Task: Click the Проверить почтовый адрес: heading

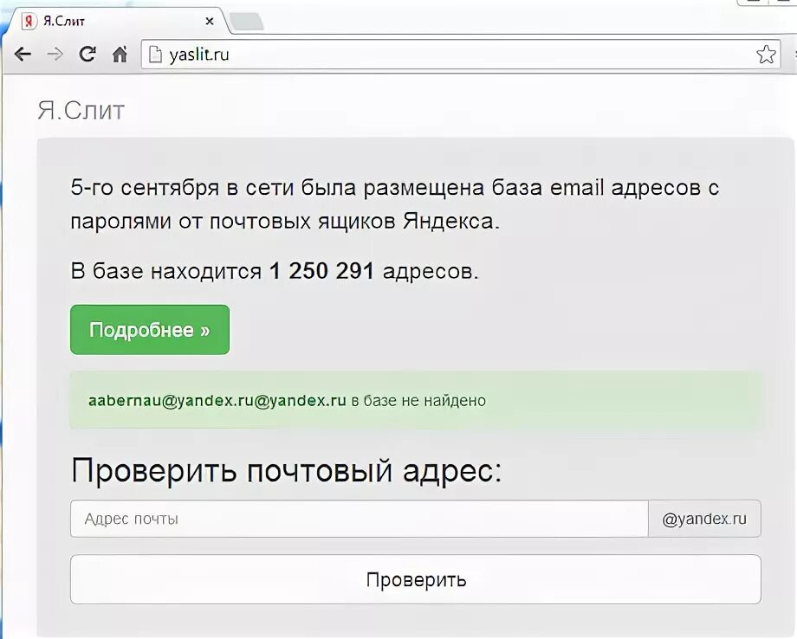Action: click(x=286, y=470)
